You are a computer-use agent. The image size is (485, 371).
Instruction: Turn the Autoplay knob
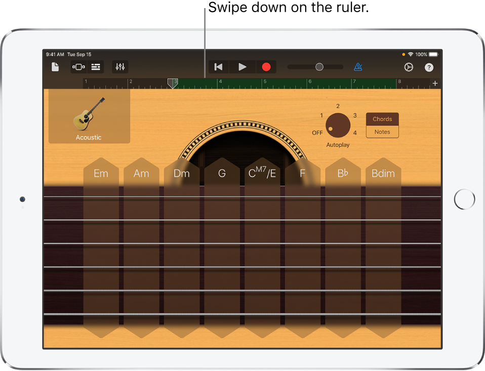pyautogui.click(x=338, y=125)
